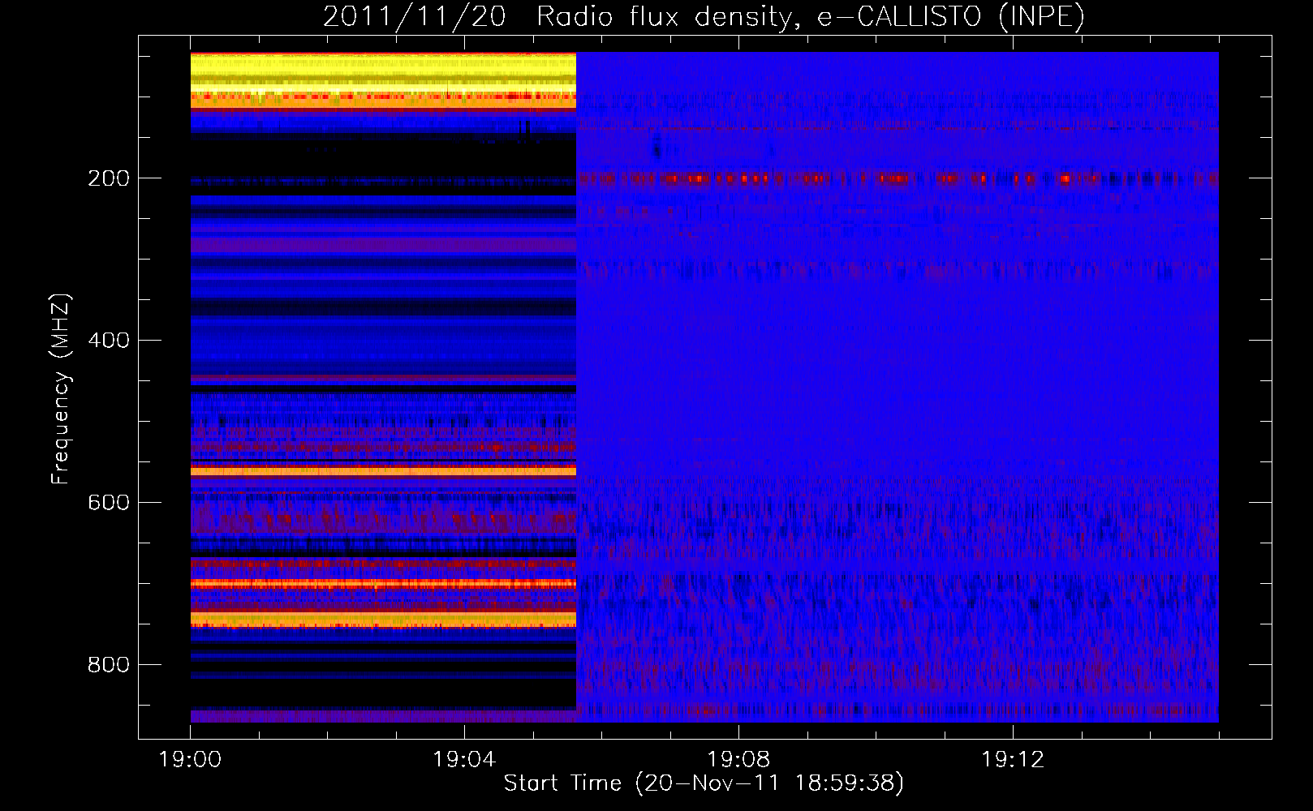Click the 'Start Time (20-Nov-11 18:59:38)' label
Image resolution: width=1313 pixels, height=811 pixels.
coord(704,783)
